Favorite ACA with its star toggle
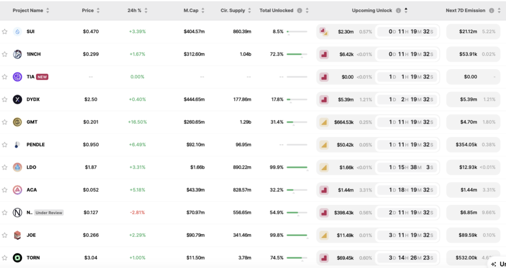 click(x=4, y=190)
